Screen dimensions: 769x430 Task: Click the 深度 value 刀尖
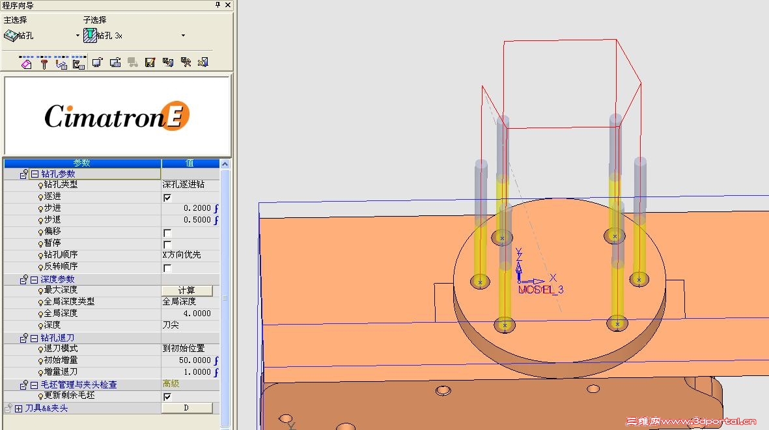tap(190, 325)
